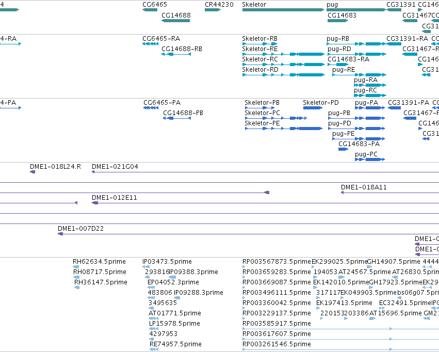Select EST EK299025.5prime
Image resolution: width=439 pixels, height=352 pixels.
click(x=313, y=267)
